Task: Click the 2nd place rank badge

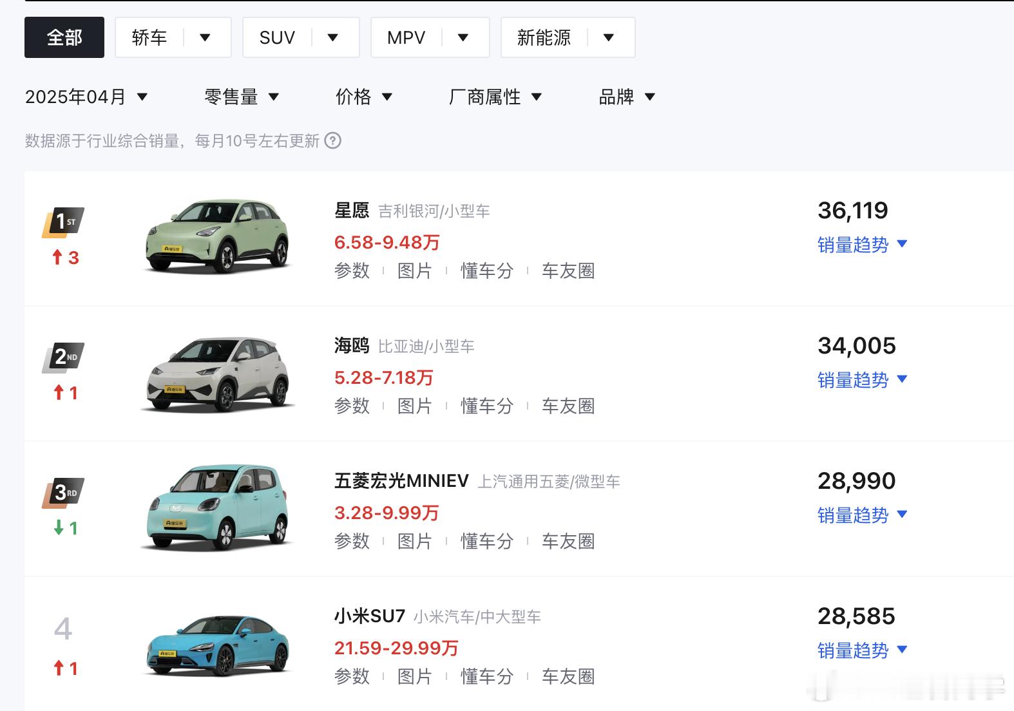Action: 64,357
